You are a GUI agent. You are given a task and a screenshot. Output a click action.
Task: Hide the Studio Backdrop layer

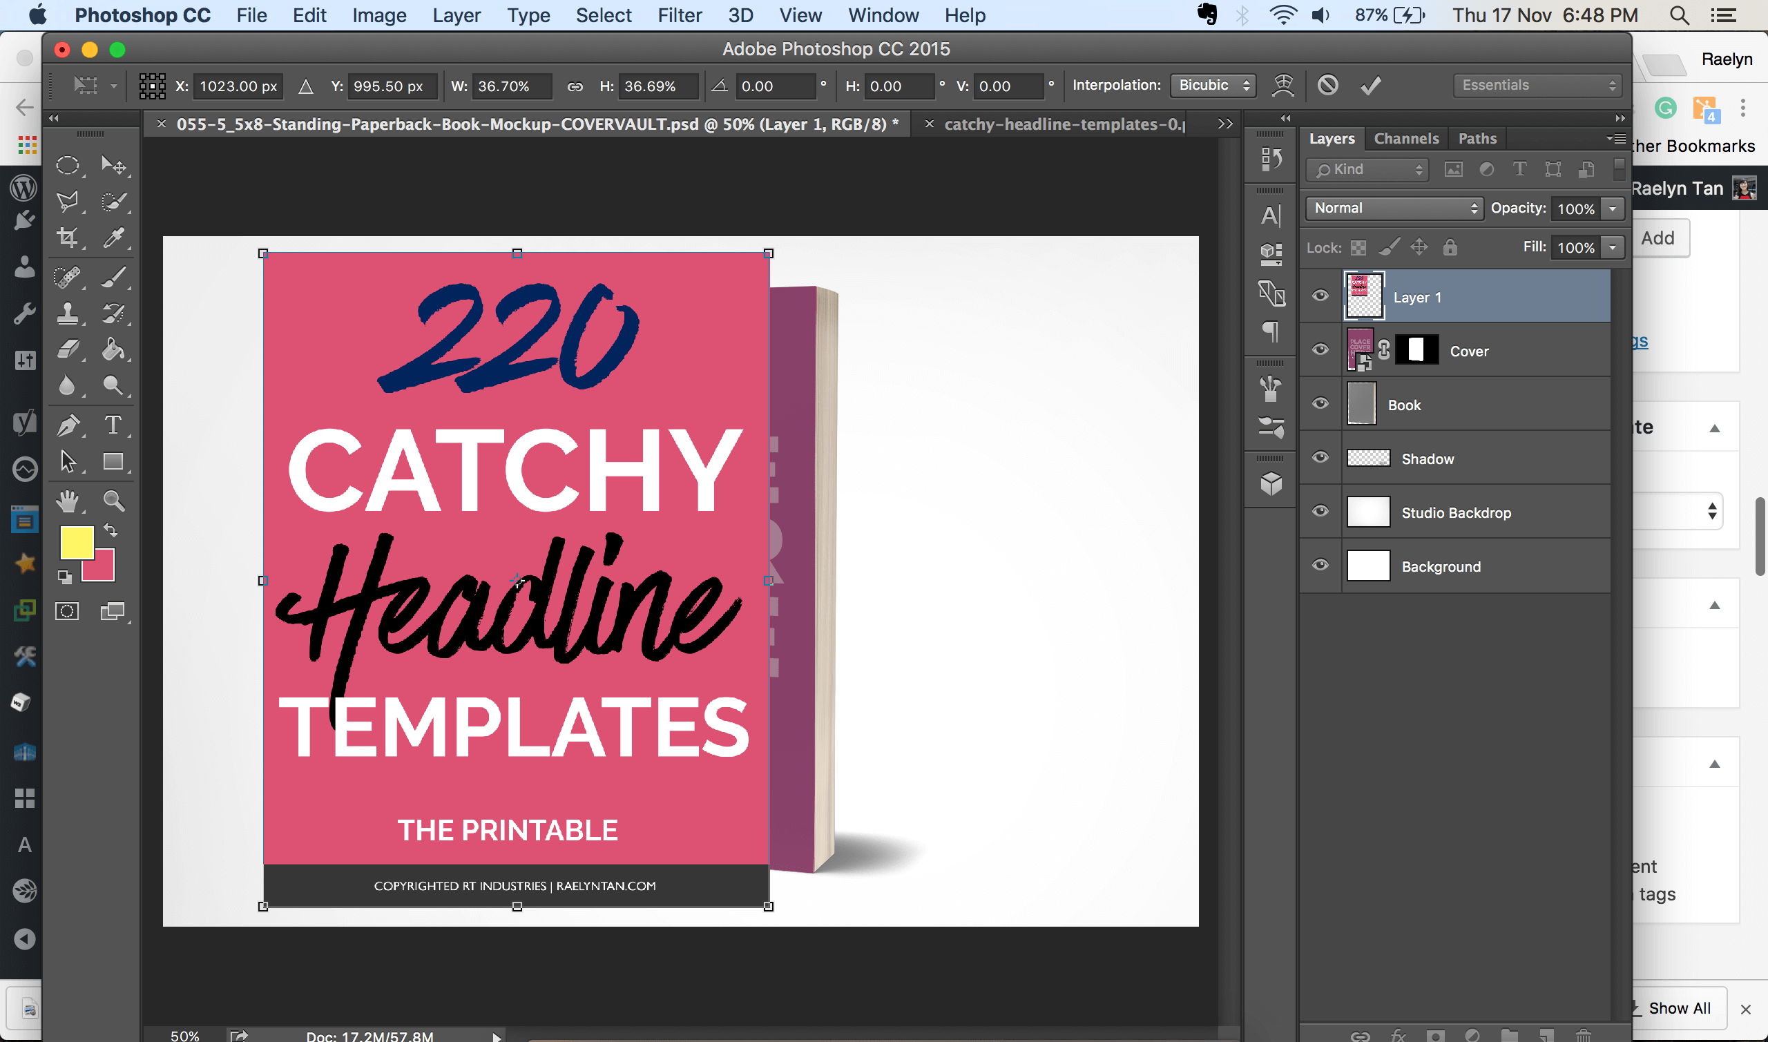click(x=1320, y=511)
